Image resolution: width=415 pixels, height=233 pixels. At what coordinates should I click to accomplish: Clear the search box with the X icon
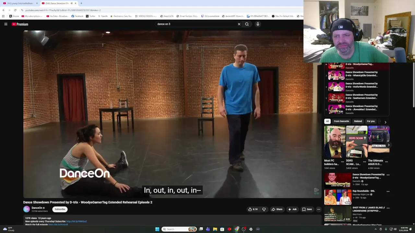pos(239,24)
